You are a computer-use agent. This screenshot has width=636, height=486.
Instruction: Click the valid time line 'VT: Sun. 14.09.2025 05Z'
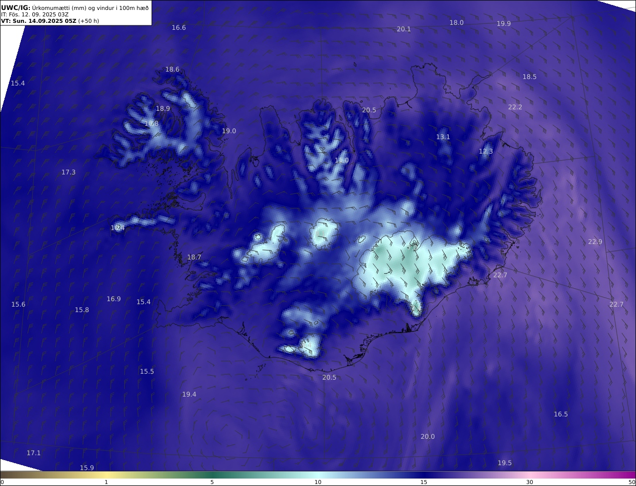click(x=39, y=21)
